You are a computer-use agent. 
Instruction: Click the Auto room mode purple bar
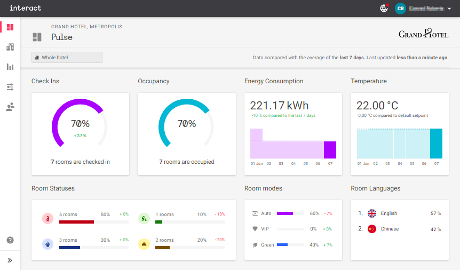coord(285,213)
